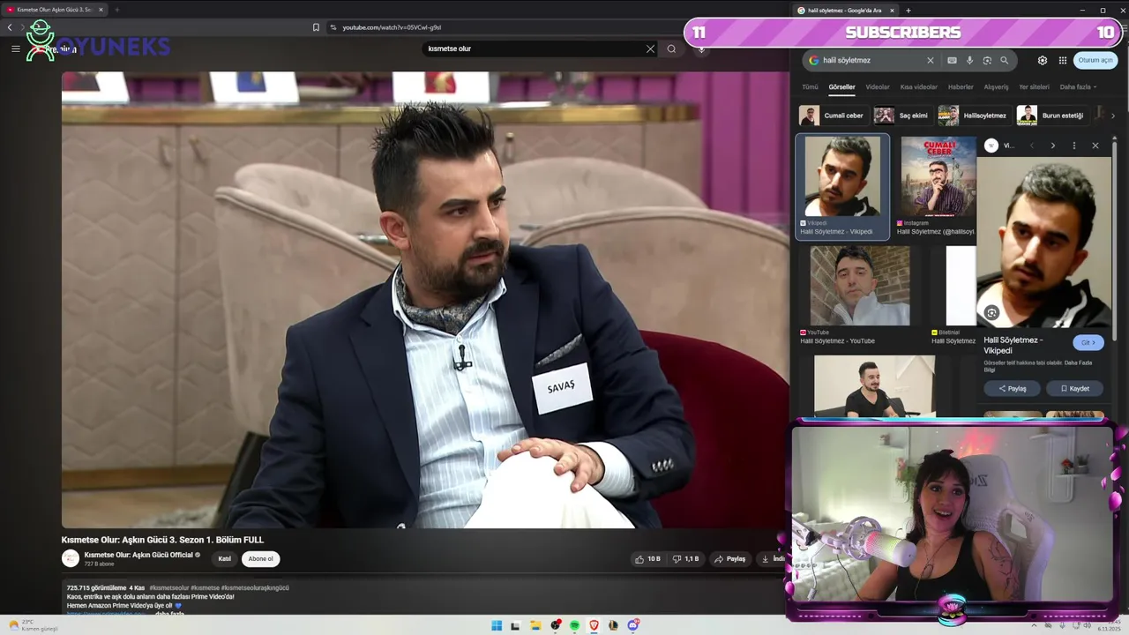Click the #kismetseolur hashtag
The height and width of the screenshot is (635, 1129).
[x=168, y=587]
